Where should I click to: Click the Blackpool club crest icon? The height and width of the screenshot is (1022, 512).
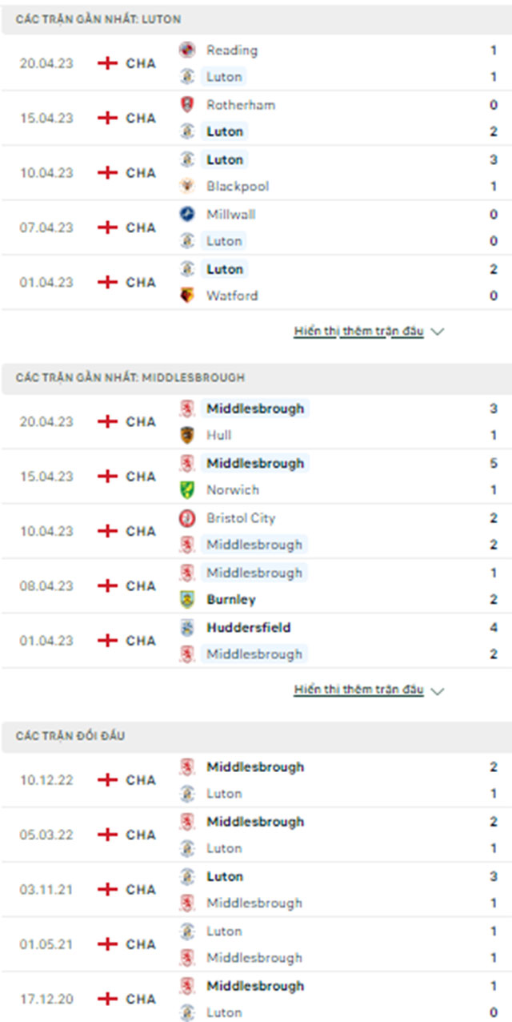click(187, 186)
